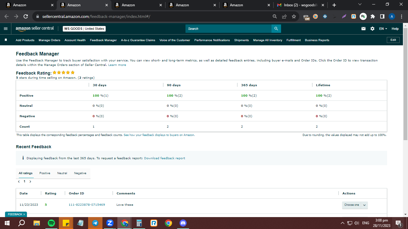Open Spotify from the taskbar
Screen dimensions: 408x229
pos(51,223)
